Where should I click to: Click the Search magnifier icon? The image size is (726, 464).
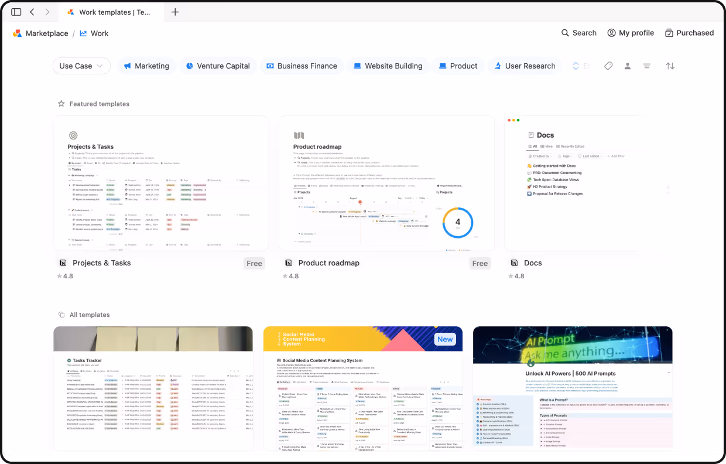(x=565, y=33)
